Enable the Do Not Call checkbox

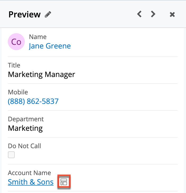point(11,155)
